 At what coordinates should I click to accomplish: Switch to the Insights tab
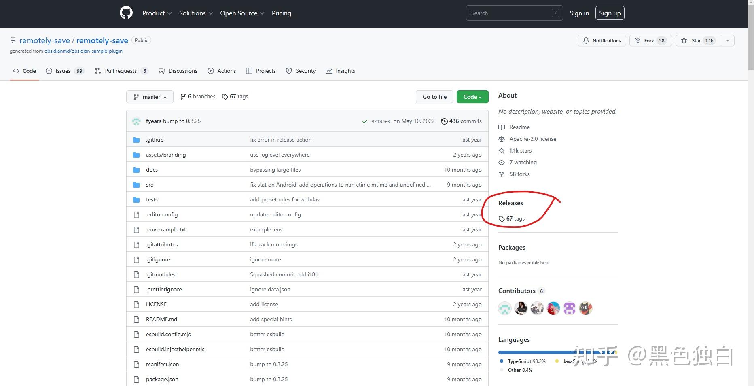pyautogui.click(x=340, y=71)
